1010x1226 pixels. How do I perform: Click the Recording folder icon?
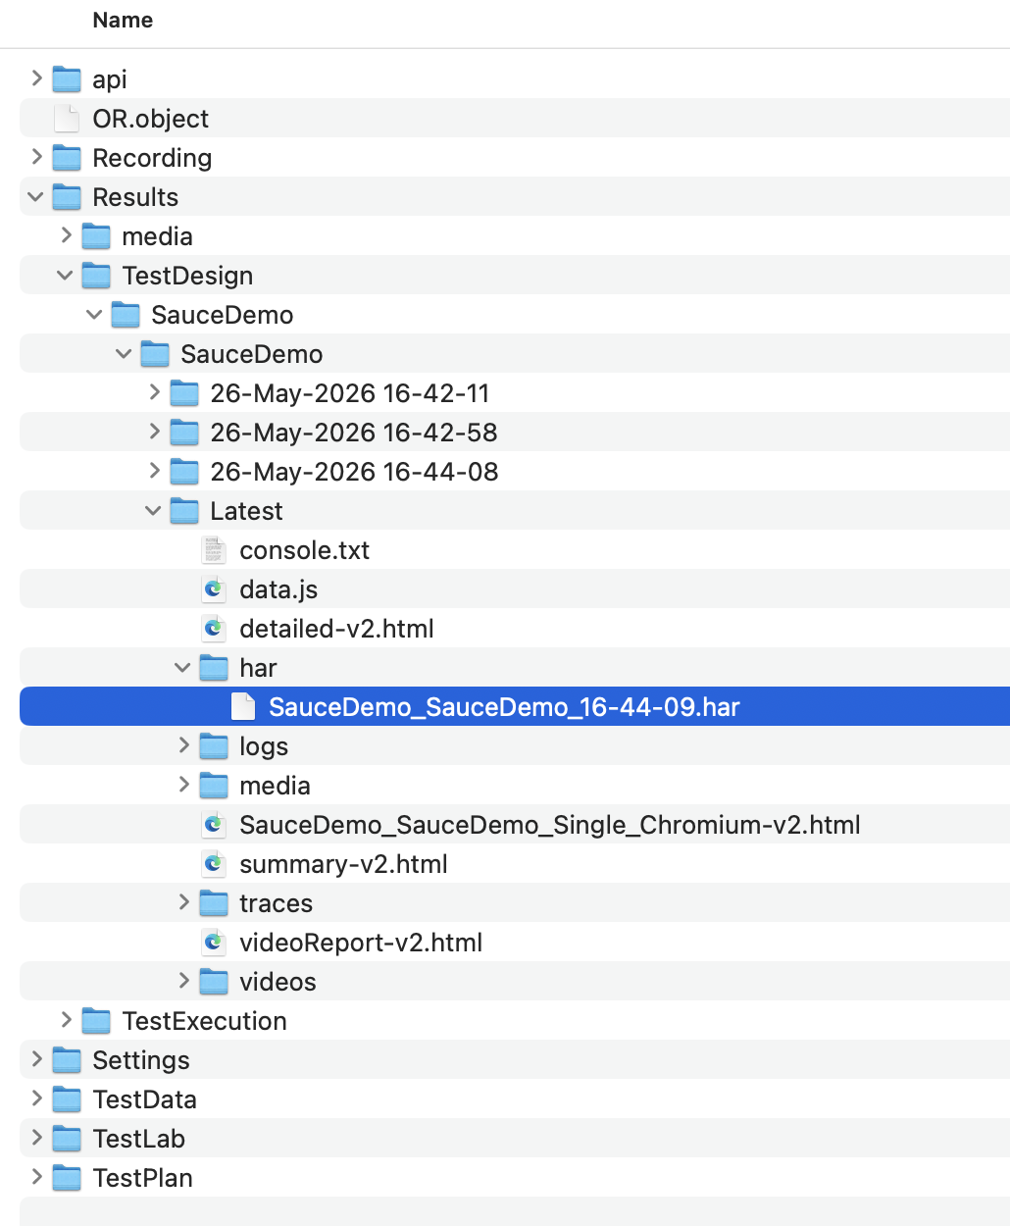[67, 158]
